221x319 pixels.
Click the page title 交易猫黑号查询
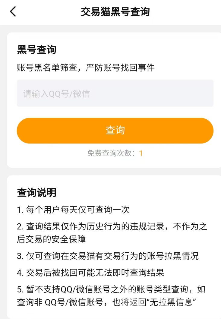click(115, 12)
